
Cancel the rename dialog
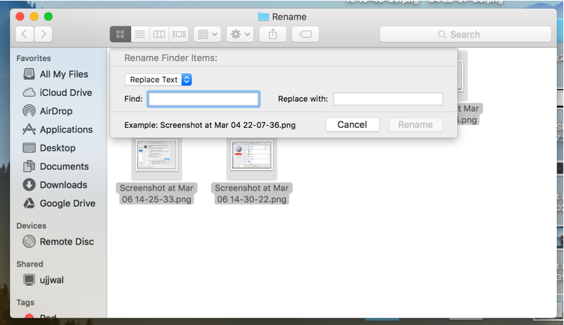(353, 124)
